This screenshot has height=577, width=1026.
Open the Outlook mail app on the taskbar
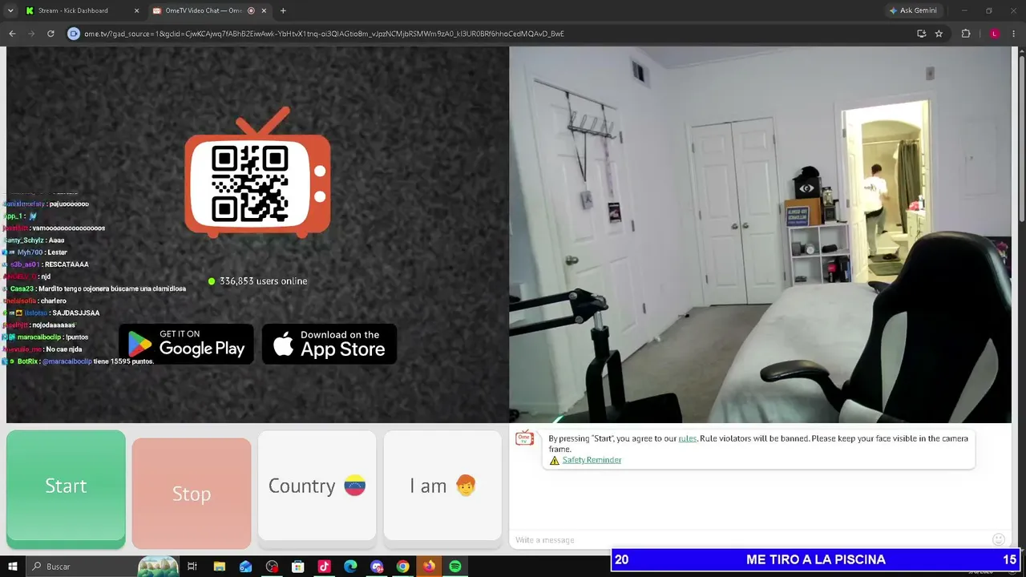tap(245, 567)
